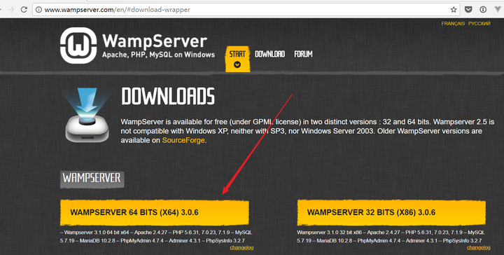Click the DOWNLOADS heading
The height and width of the screenshot is (255, 504).
pos(168,96)
